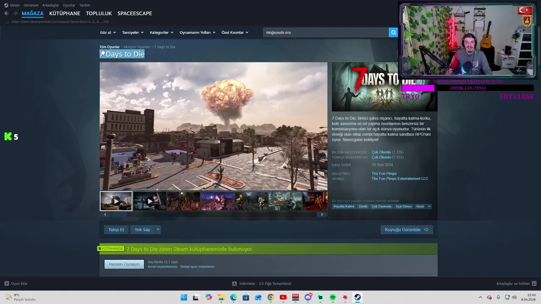Viewport: 541px width, 304px height.
Task: Open Kendi istatistikleriniz link
Action: pyautogui.click(x=163, y=267)
